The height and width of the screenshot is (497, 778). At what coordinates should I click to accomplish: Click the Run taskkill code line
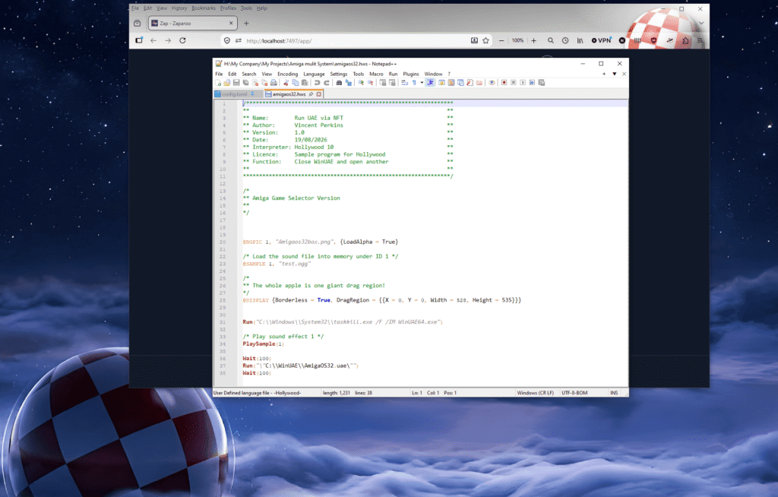343,321
